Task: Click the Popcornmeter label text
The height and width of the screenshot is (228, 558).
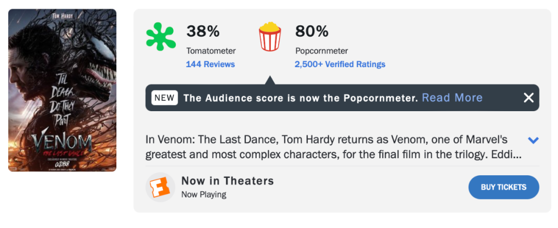Action: [321, 51]
